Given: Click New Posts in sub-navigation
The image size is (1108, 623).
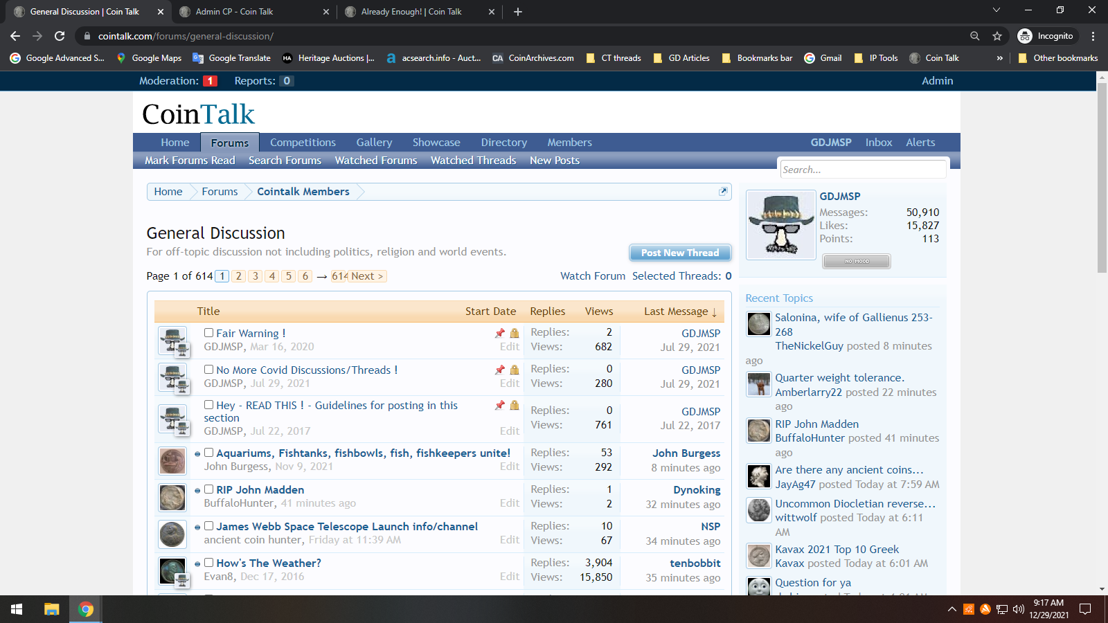Looking at the screenshot, I should pyautogui.click(x=554, y=161).
